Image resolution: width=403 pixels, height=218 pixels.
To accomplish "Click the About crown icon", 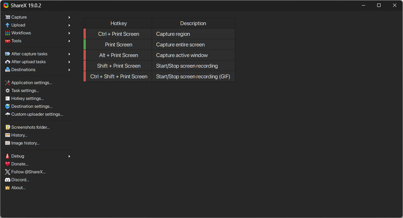I will click(x=8, y=188).
